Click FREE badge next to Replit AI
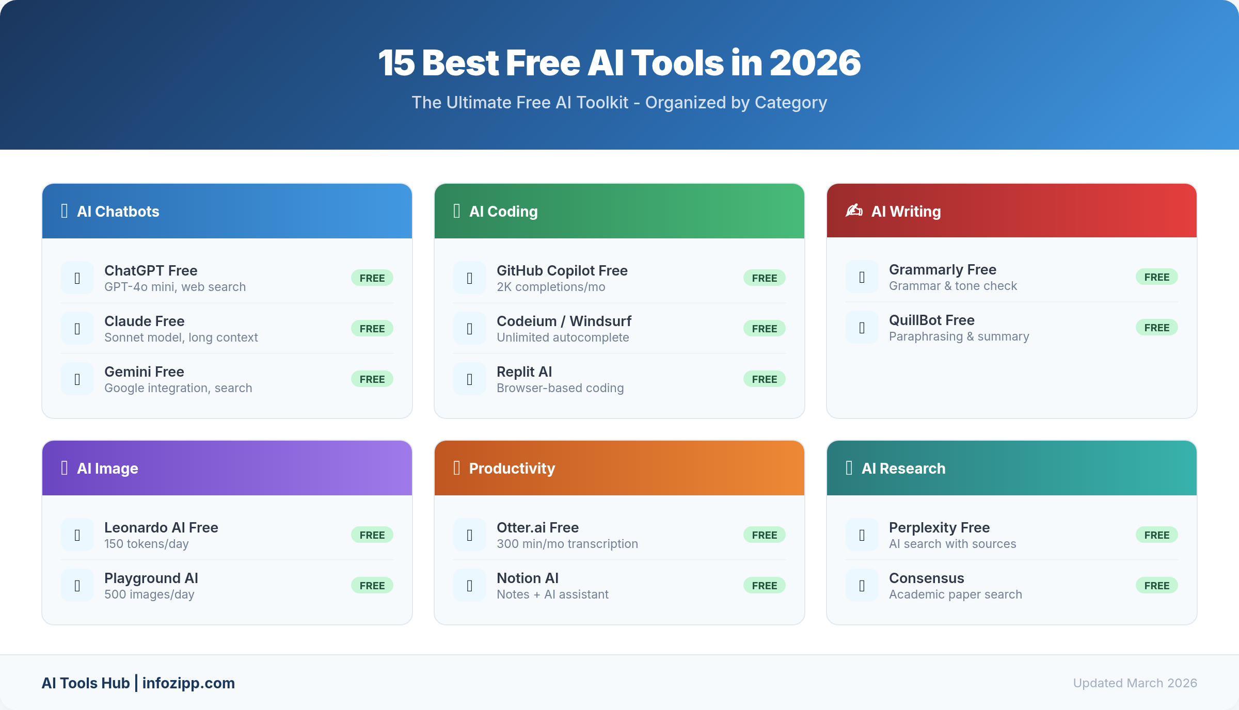1239x710 pixels. click(764, 378)
